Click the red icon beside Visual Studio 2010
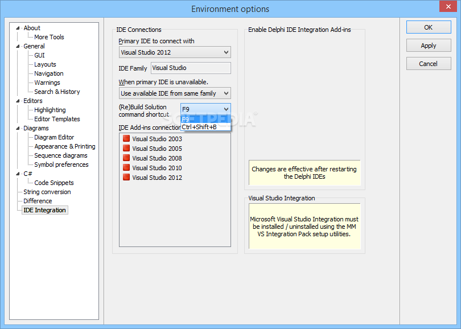This screenshot has width=461, height=329. [x=126, y=167]
